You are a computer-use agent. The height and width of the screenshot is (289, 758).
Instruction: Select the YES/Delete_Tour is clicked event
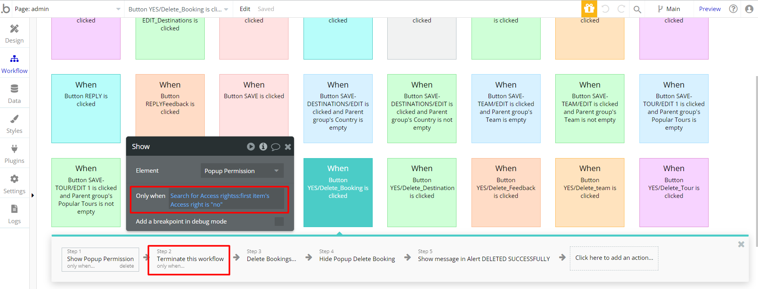point(674,192)
